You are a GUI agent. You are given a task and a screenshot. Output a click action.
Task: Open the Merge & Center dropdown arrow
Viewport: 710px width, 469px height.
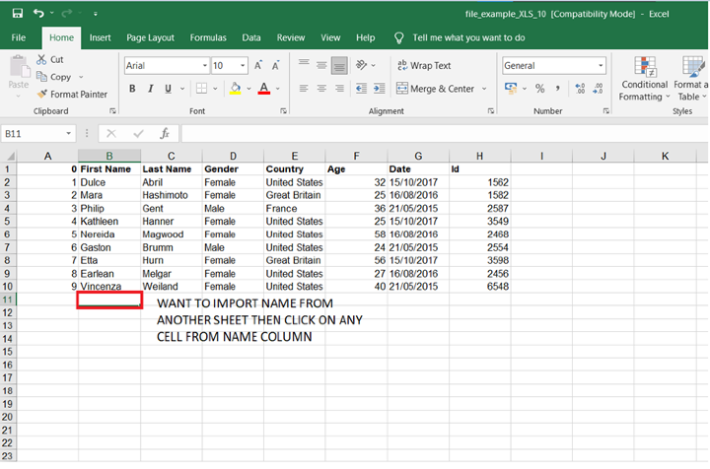tap(482, 89)
